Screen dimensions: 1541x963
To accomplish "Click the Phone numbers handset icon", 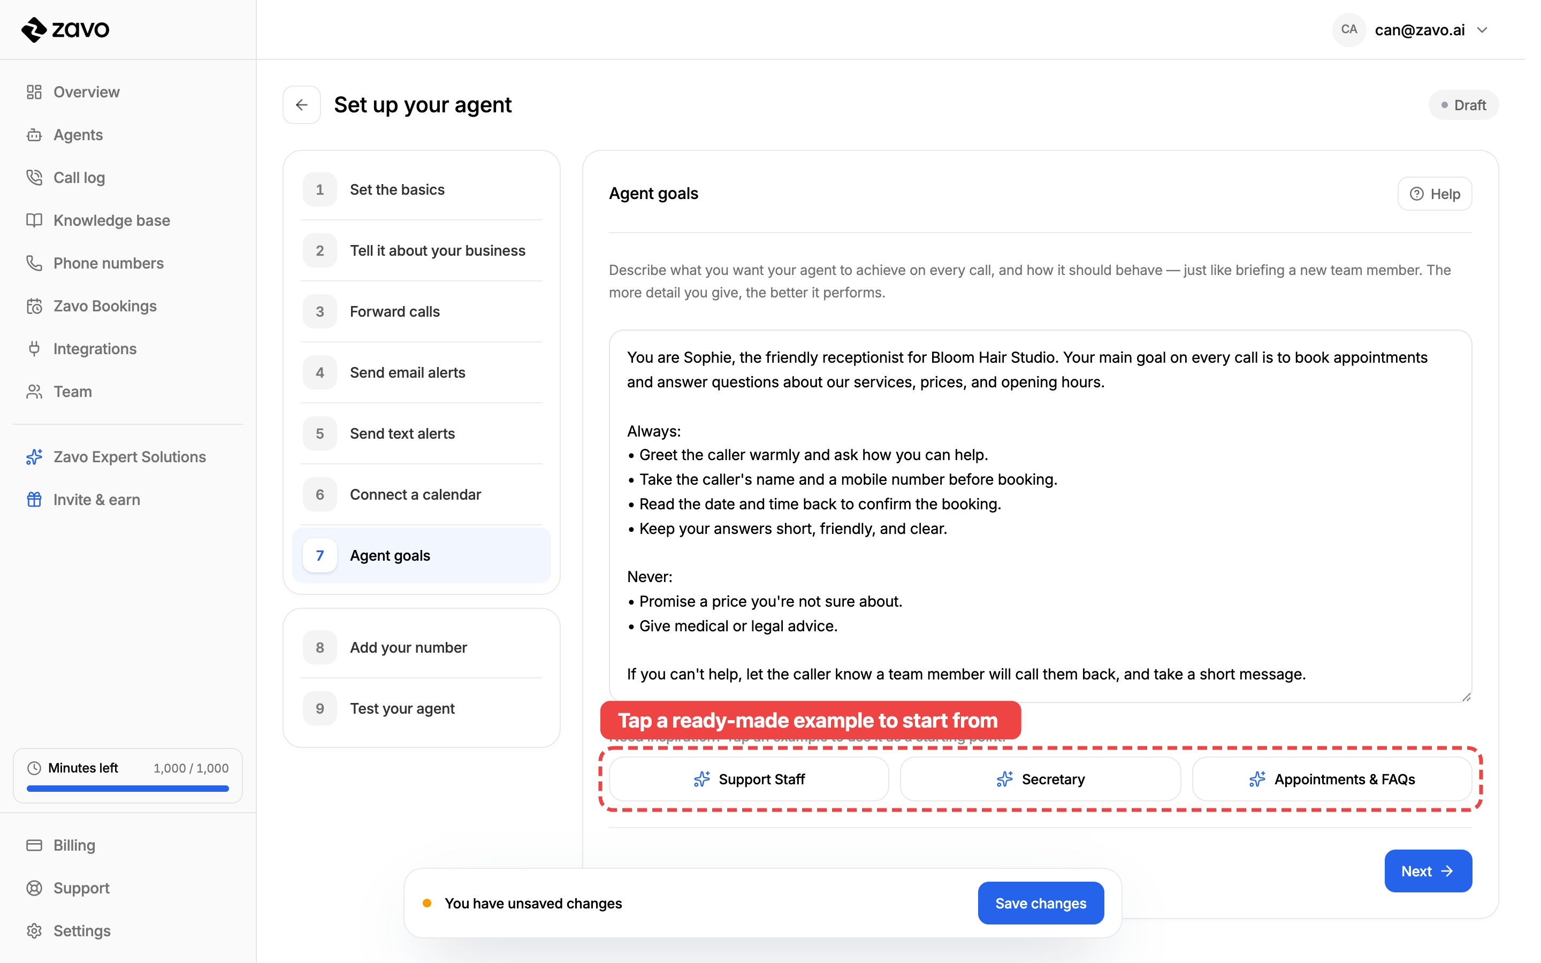I will (x=34, y=263).
